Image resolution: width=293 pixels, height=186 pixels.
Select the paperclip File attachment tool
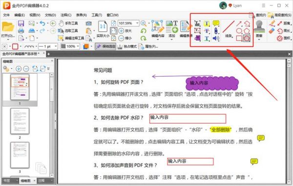216,31
